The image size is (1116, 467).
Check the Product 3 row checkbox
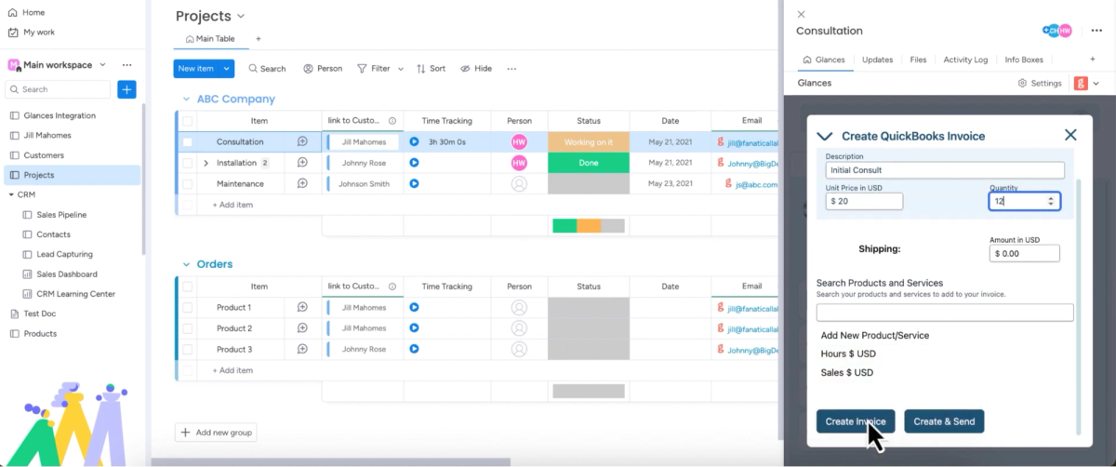pos(188,350)
